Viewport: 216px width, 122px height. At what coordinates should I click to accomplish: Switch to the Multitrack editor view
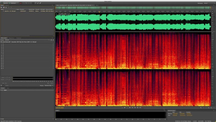tap(12, 3)
